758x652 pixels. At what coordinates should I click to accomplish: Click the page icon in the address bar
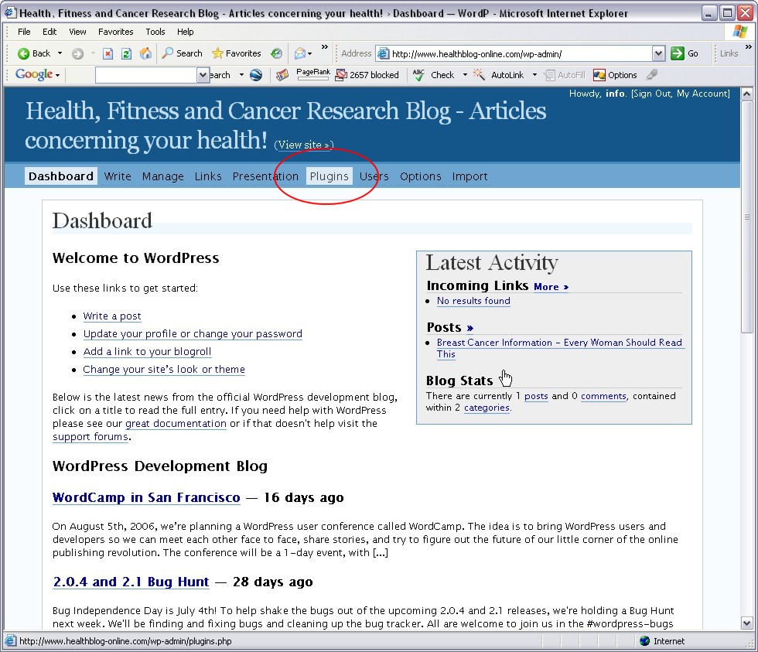(383, 53)
